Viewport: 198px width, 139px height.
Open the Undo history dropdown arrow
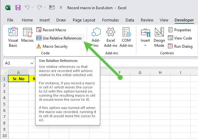click(x=33, y=8)
